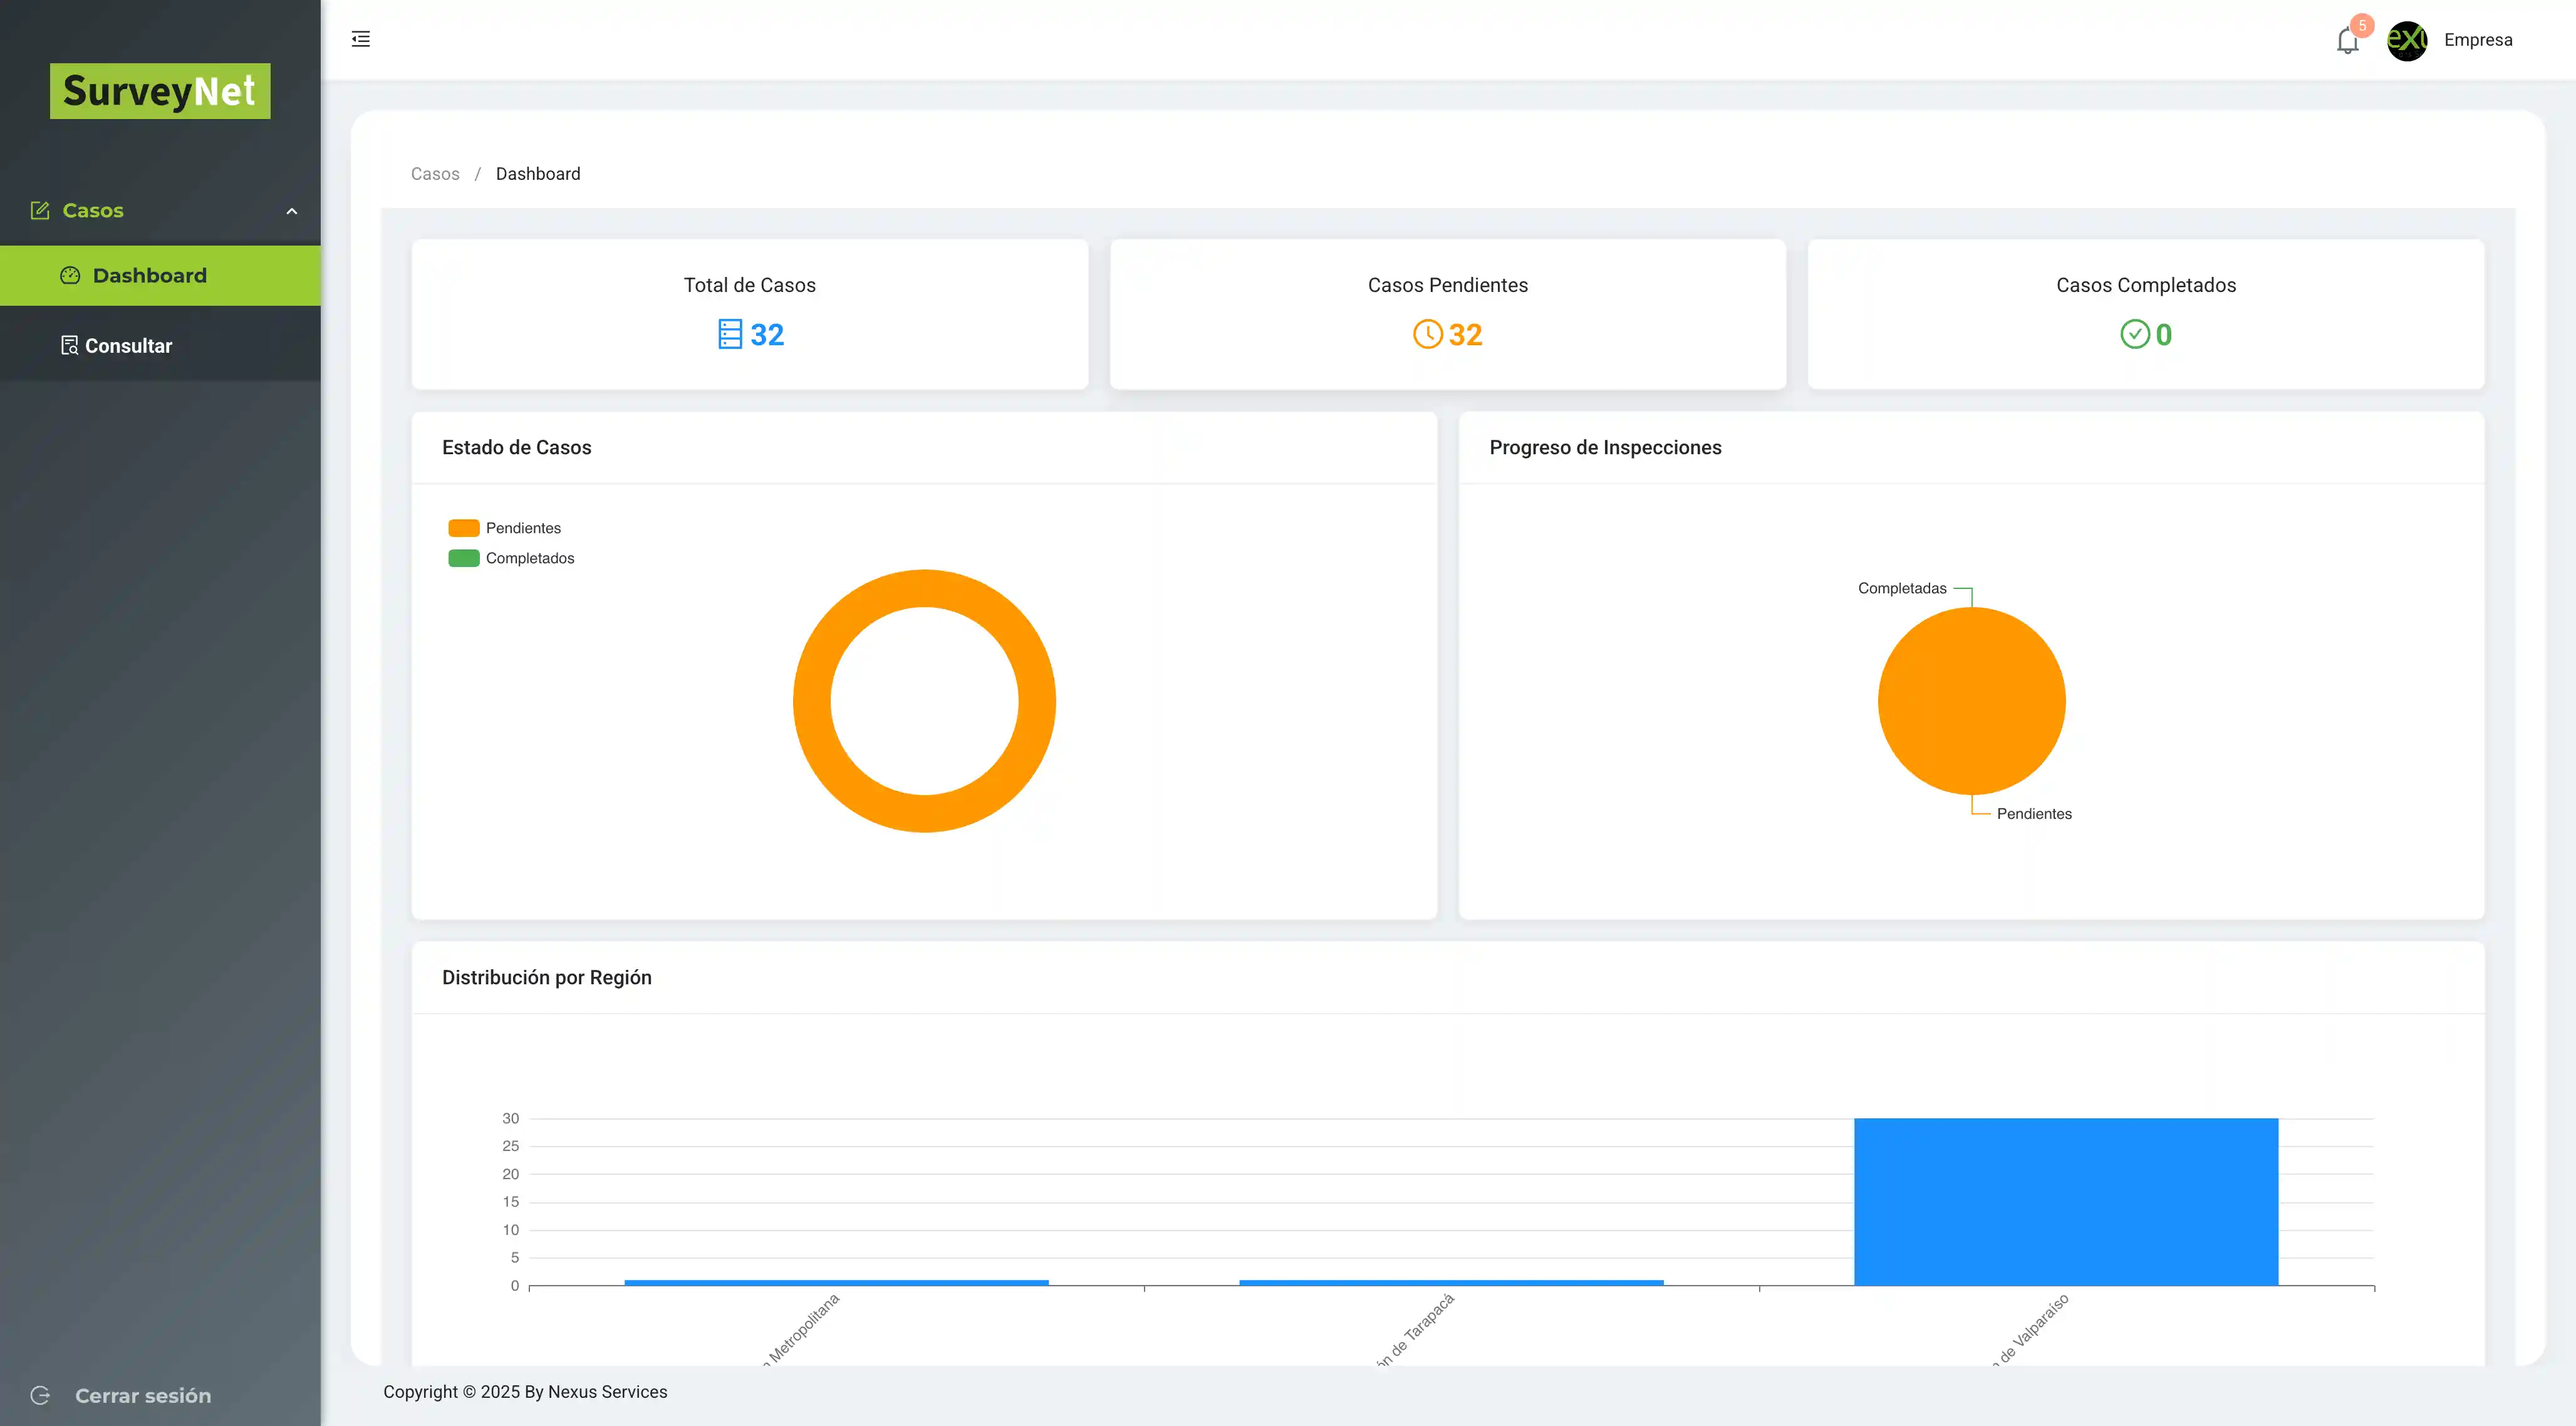Click the Casos Completados check icon
The width and height of the screenshot is (2576, 1426).
[x=2134, y=334]
